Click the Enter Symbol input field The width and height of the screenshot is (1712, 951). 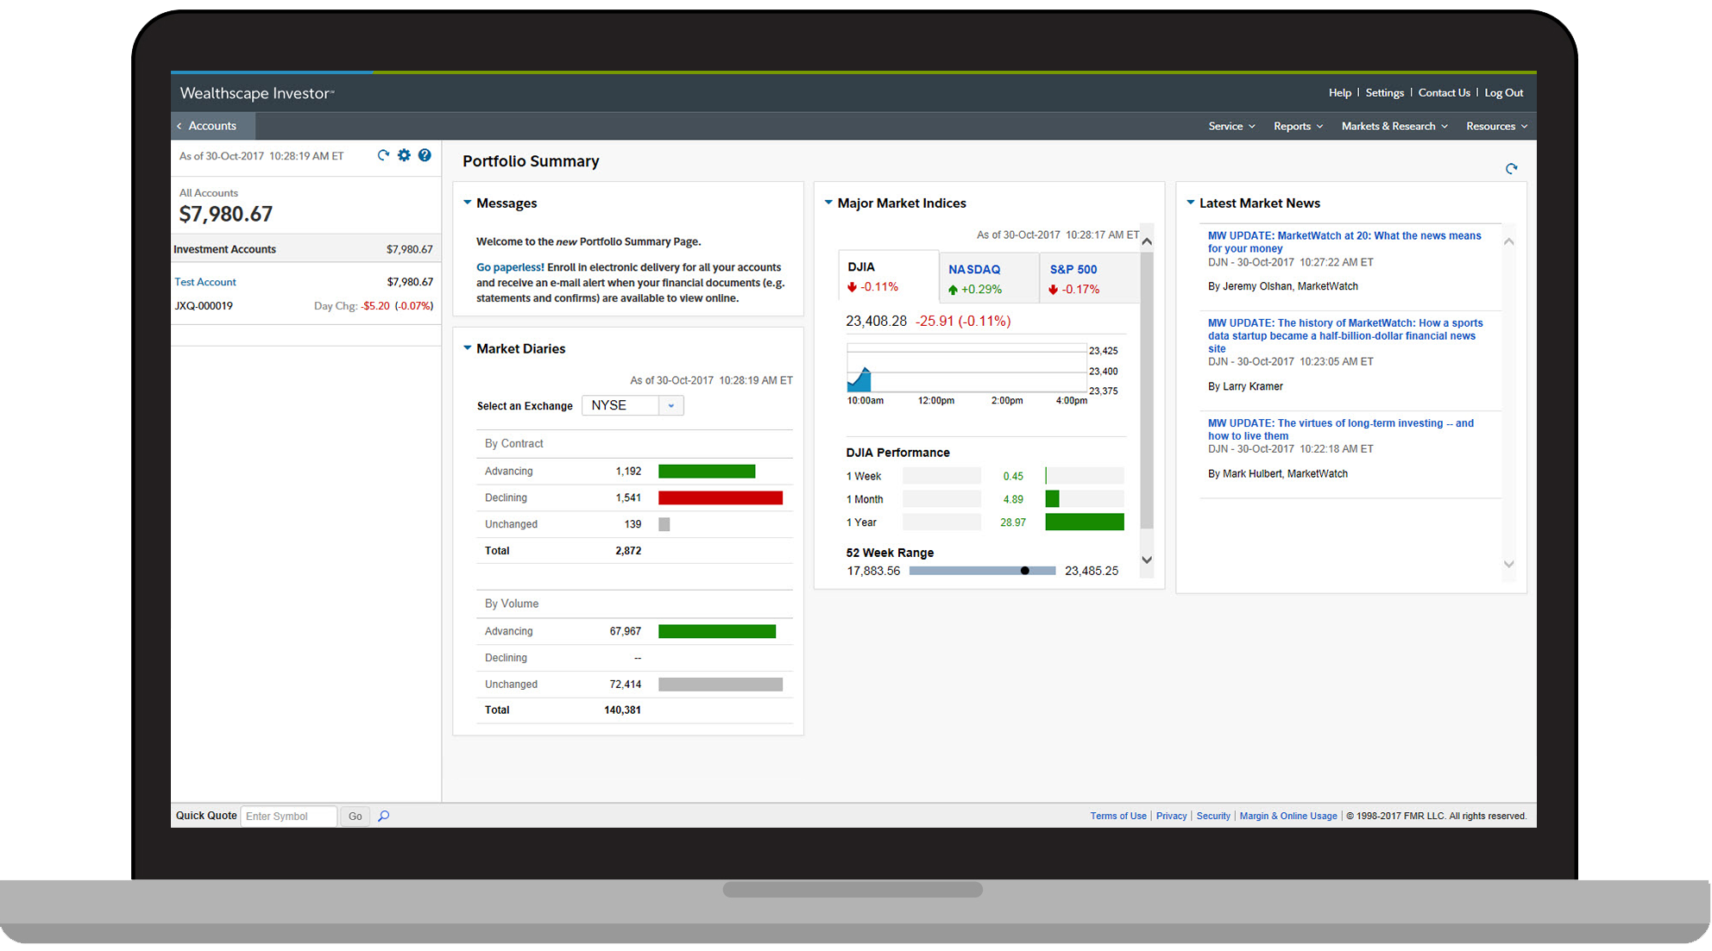tap(288, 816)
